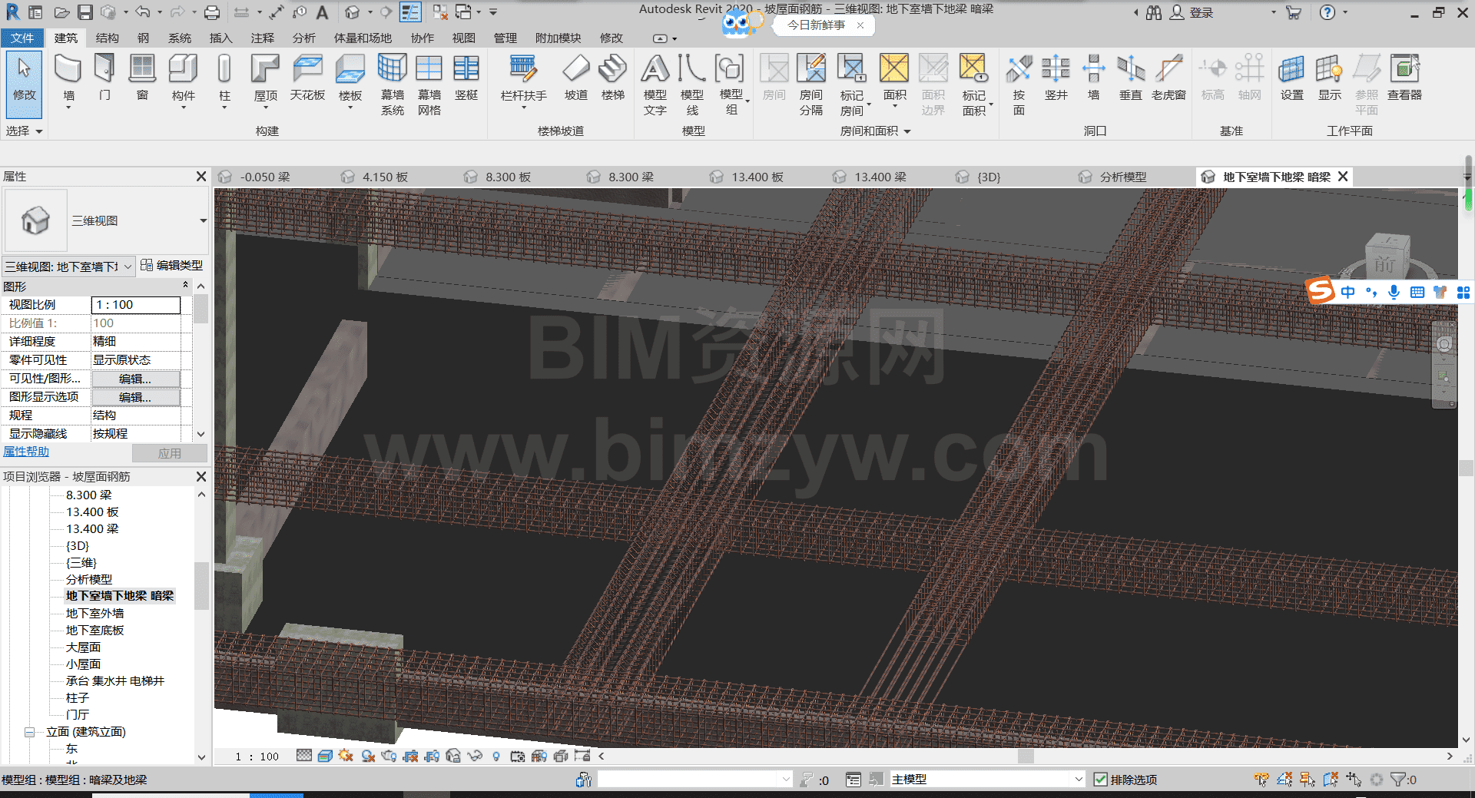Switch to the Annotate (注释) ribbon tab
Viewport: 1475px width, 798px height.
pos(262,38)
